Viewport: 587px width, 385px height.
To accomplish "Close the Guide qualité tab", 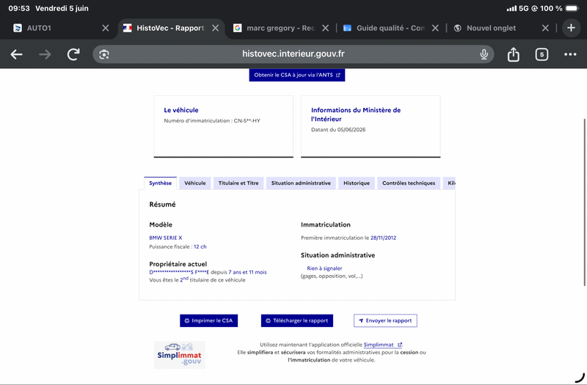I will point(435,28).
